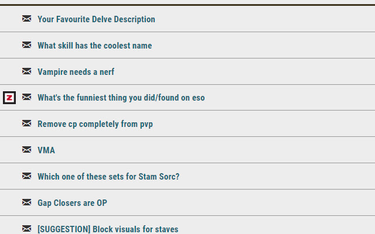The height and width of the screenshot is (234, 375).
Task: Click envelope icon beside funniest thing thread
Action: [26, 97]
